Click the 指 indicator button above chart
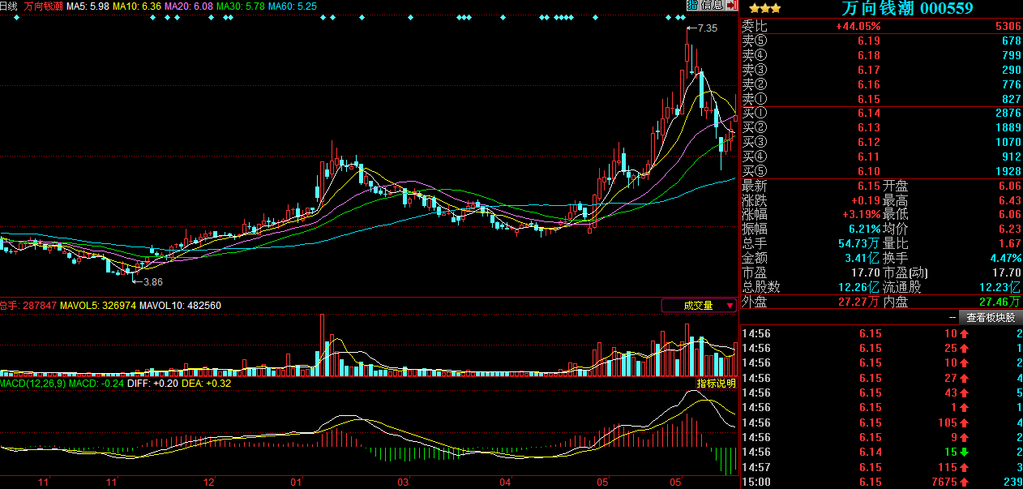1023x489 pixels. tap(692, 6)
